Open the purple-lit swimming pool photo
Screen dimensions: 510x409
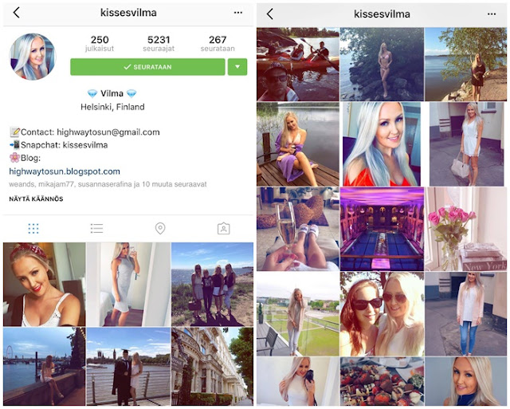point(382,229)
